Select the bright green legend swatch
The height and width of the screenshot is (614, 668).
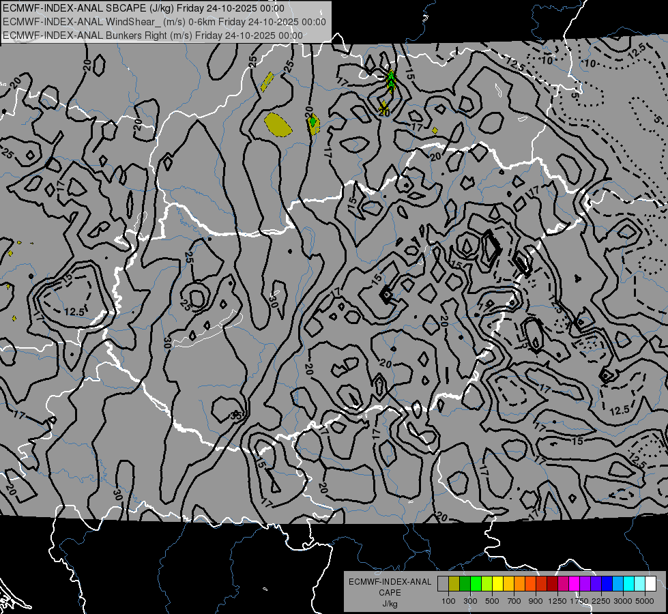pos(476,584)
